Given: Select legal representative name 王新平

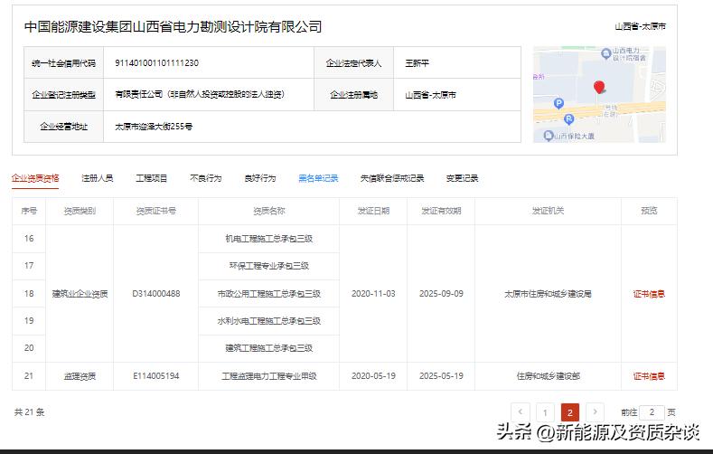Looking at the screenshot, I should [x=417, y=62].
